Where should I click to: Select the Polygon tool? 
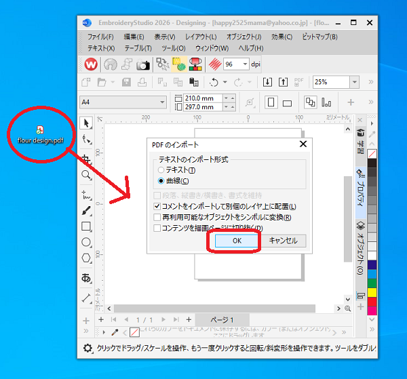86,258
